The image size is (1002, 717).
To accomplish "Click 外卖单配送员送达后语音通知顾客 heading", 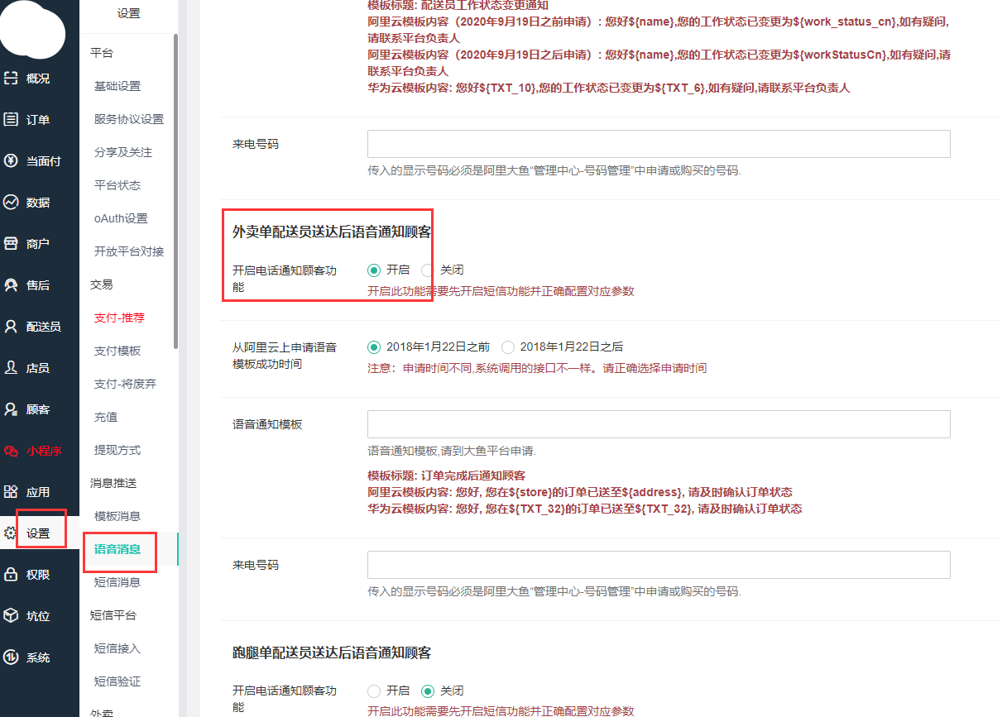I will tap(332, 232).
